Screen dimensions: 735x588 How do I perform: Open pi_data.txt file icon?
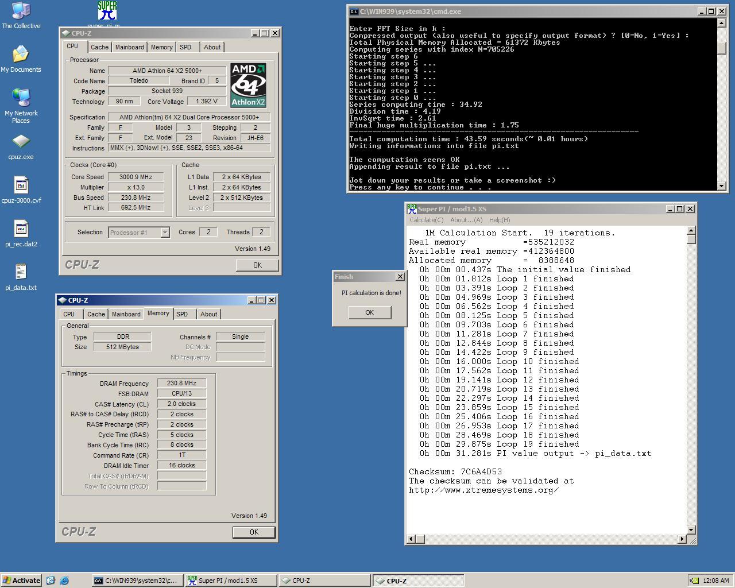point(21,278)
